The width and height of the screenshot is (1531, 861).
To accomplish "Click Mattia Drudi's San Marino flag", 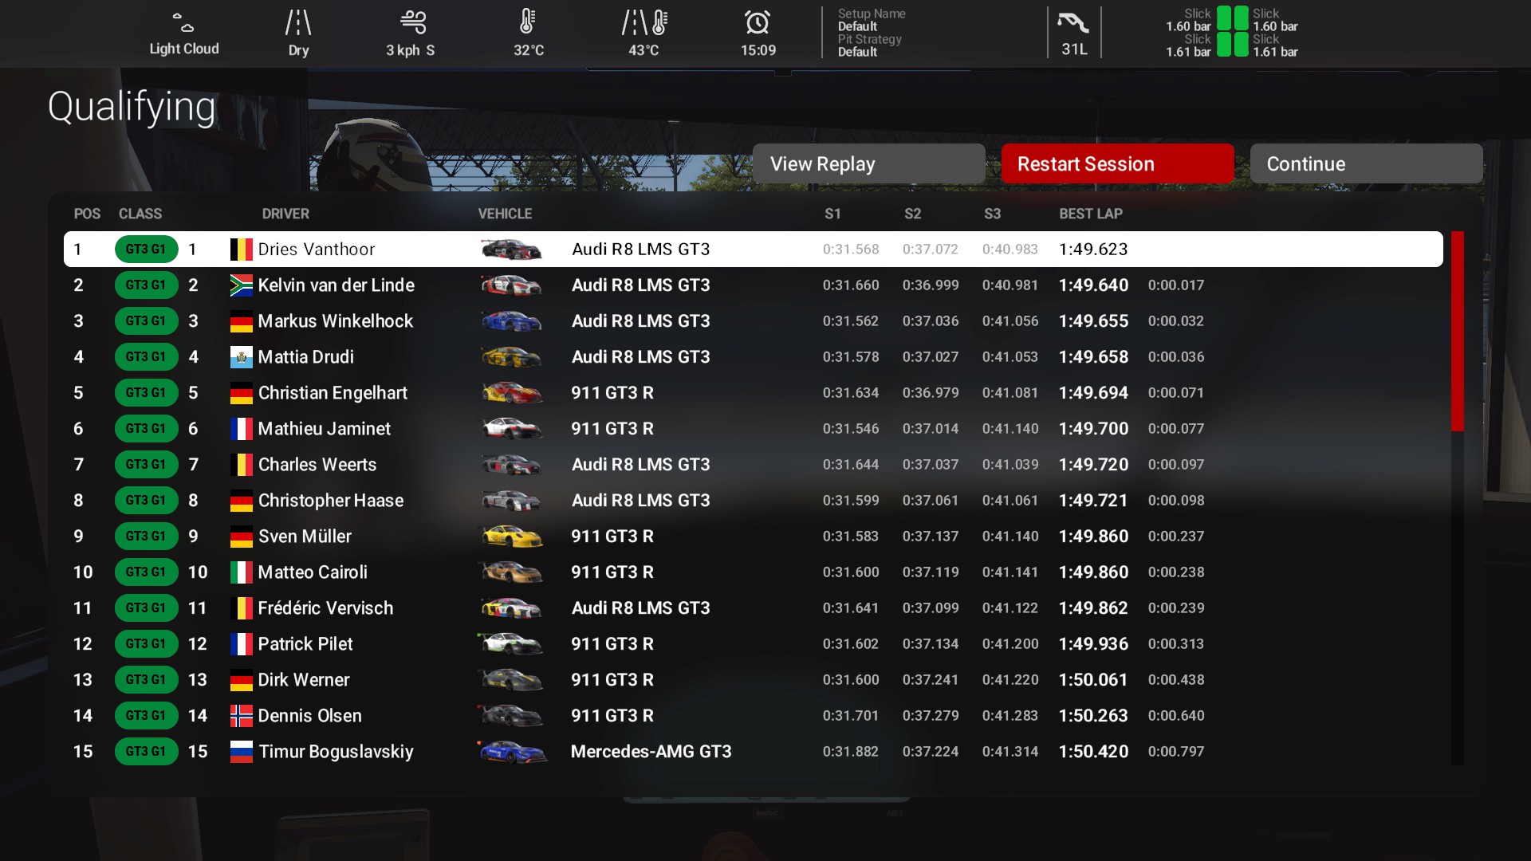I will pos(242,357).
